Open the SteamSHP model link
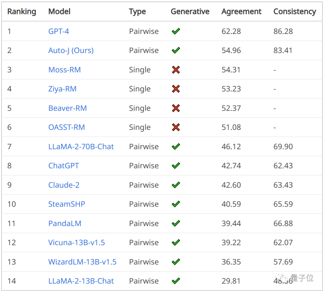 pos(67,204)
